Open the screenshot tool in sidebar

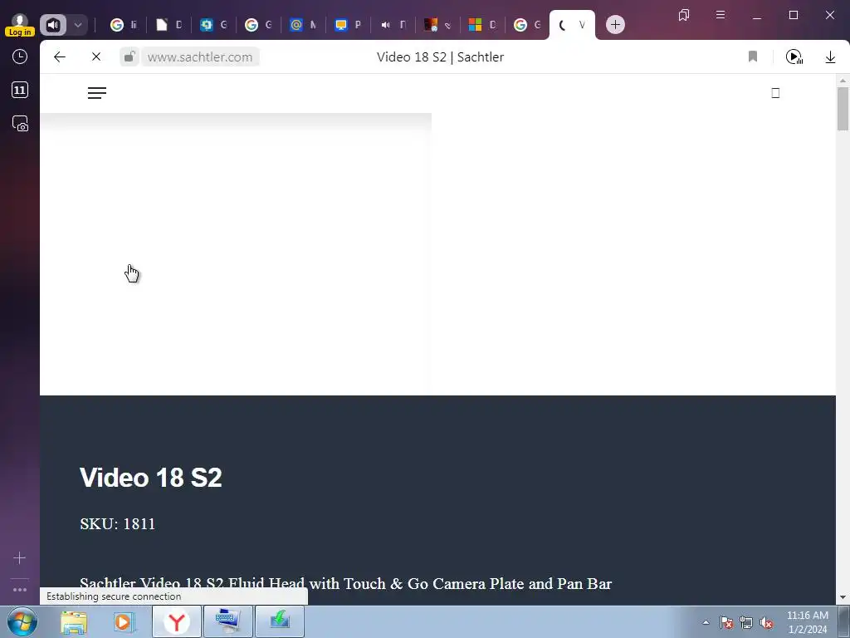click(20, 124)
